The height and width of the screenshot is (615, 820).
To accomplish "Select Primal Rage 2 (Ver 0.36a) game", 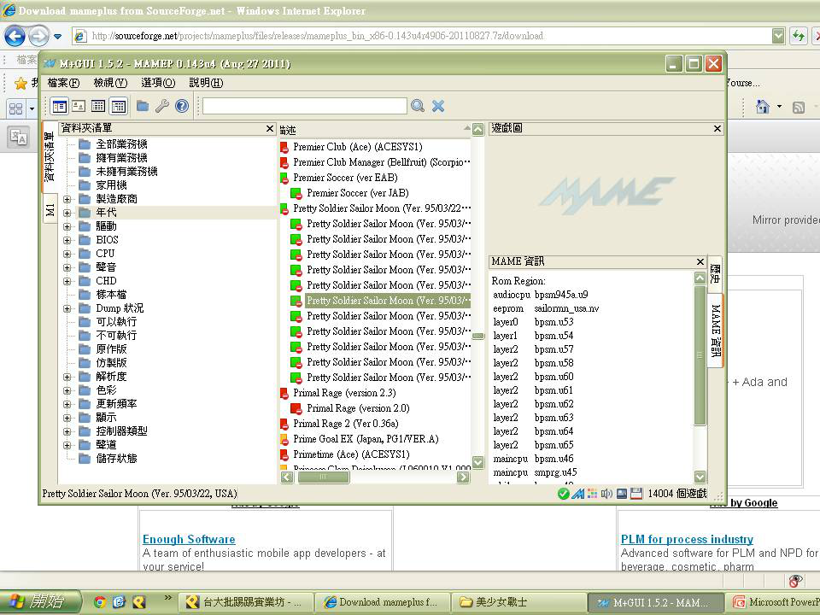I will (345, 424).
